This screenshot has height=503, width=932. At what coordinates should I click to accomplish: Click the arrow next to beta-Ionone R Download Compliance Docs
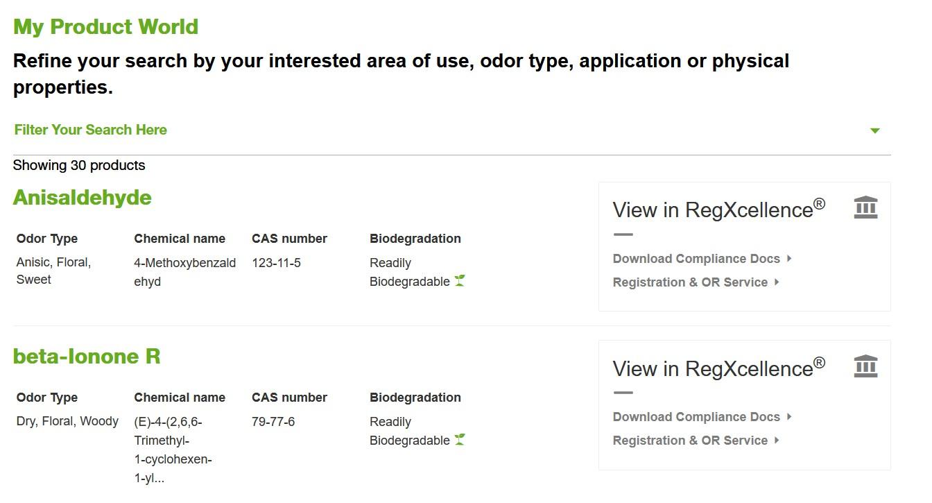tap(789, 417)
